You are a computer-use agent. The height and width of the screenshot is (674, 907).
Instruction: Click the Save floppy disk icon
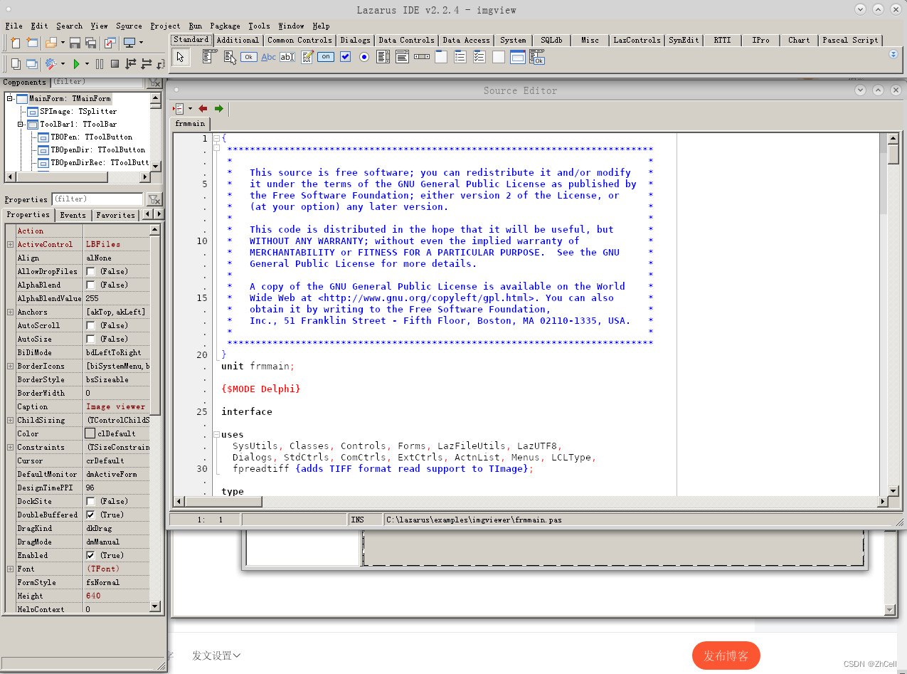point(75,43)
